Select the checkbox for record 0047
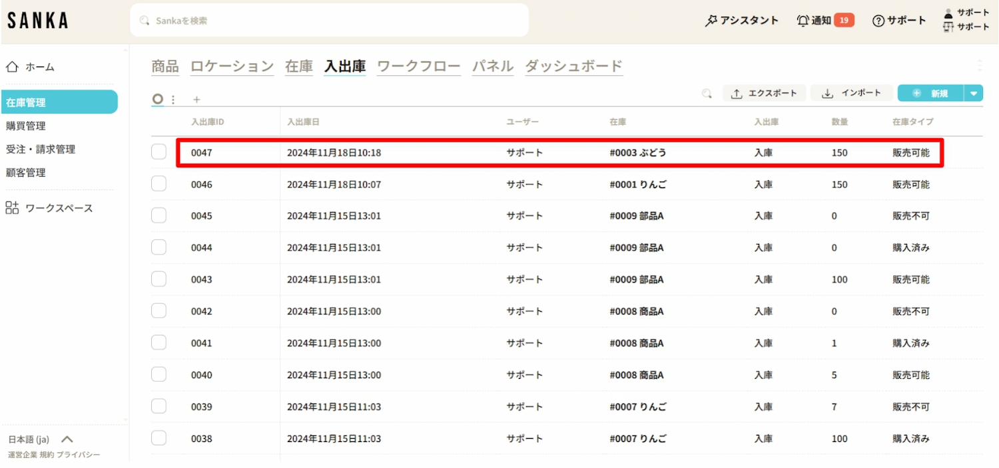 (159, 152)
